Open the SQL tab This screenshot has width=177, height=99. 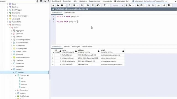(75, 1)
